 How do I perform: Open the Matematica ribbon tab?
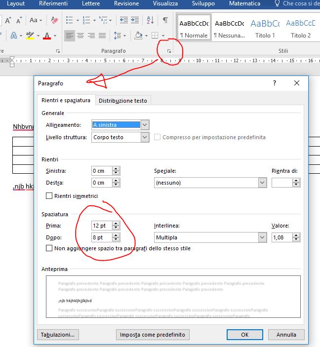point(244,3)
